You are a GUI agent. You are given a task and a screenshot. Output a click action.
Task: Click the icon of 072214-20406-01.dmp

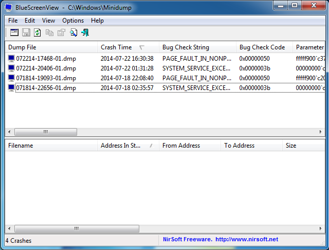coord(11,68)
